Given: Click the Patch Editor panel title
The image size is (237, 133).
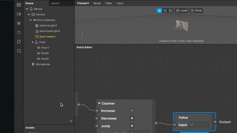Looking at the screenshot, I should (84, 47).
